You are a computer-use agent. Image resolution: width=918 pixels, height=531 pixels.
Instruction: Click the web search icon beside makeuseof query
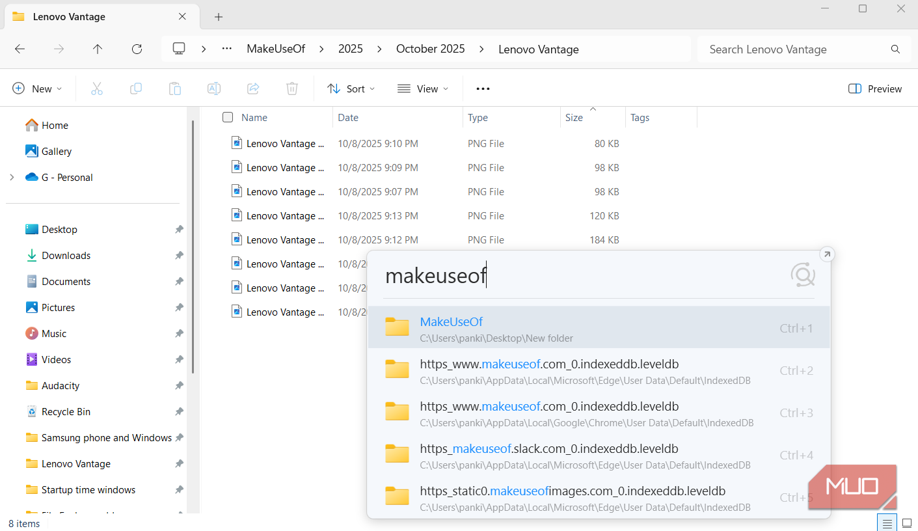(803, 275)
